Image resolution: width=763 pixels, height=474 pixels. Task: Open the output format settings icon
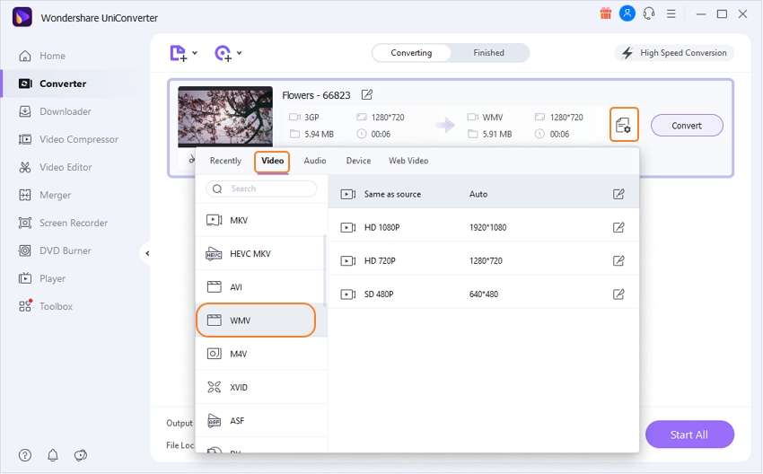tap(623, 125)
